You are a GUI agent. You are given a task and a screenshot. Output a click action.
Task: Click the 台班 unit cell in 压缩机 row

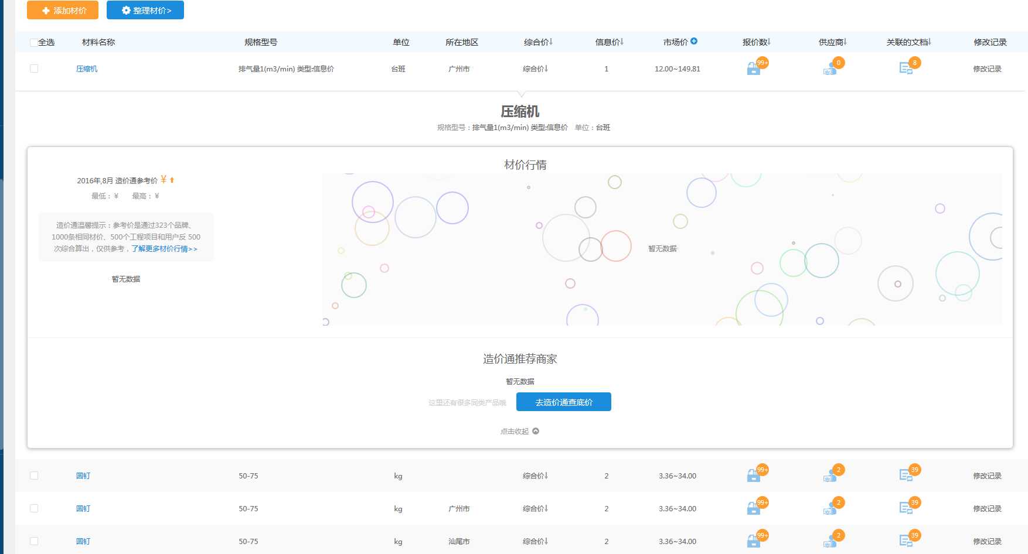click(399, 69)
